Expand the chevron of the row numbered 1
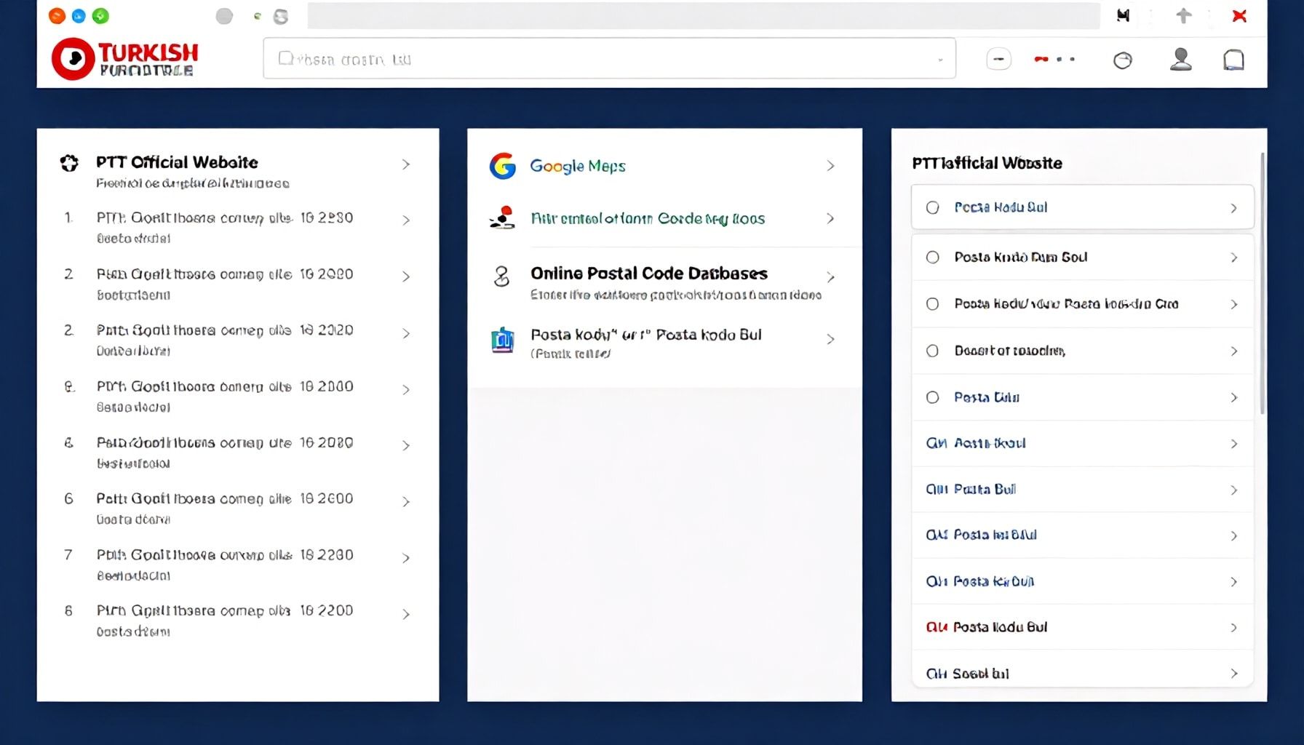Image resolution: width=1304 pixels, height=745 pixels. coord(406,220)
